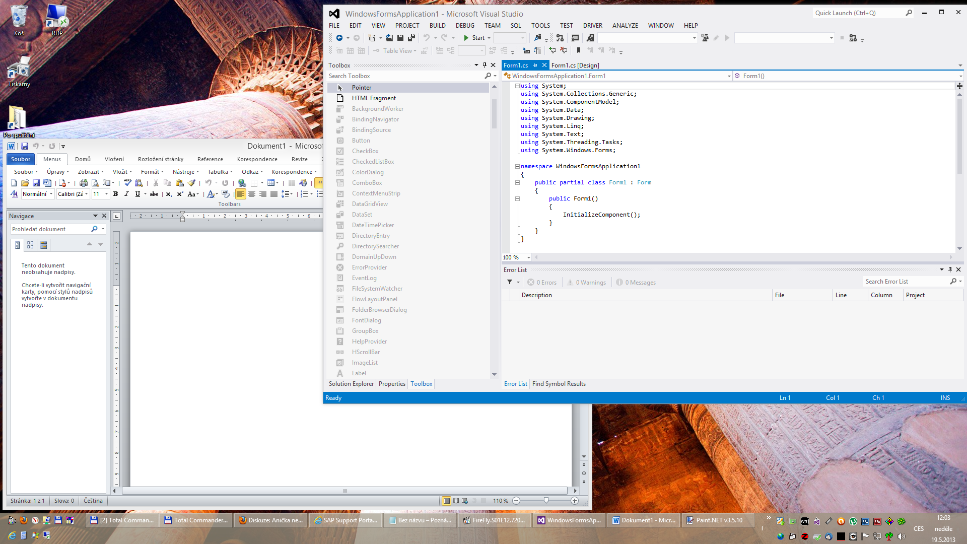967x544 pixels.
Task: Click the Navigate Backward arrow icon
Action: [x=339, y=38]
